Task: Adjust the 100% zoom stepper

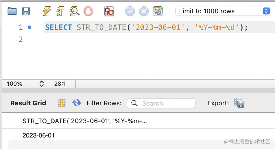Action: click(42, 84)
